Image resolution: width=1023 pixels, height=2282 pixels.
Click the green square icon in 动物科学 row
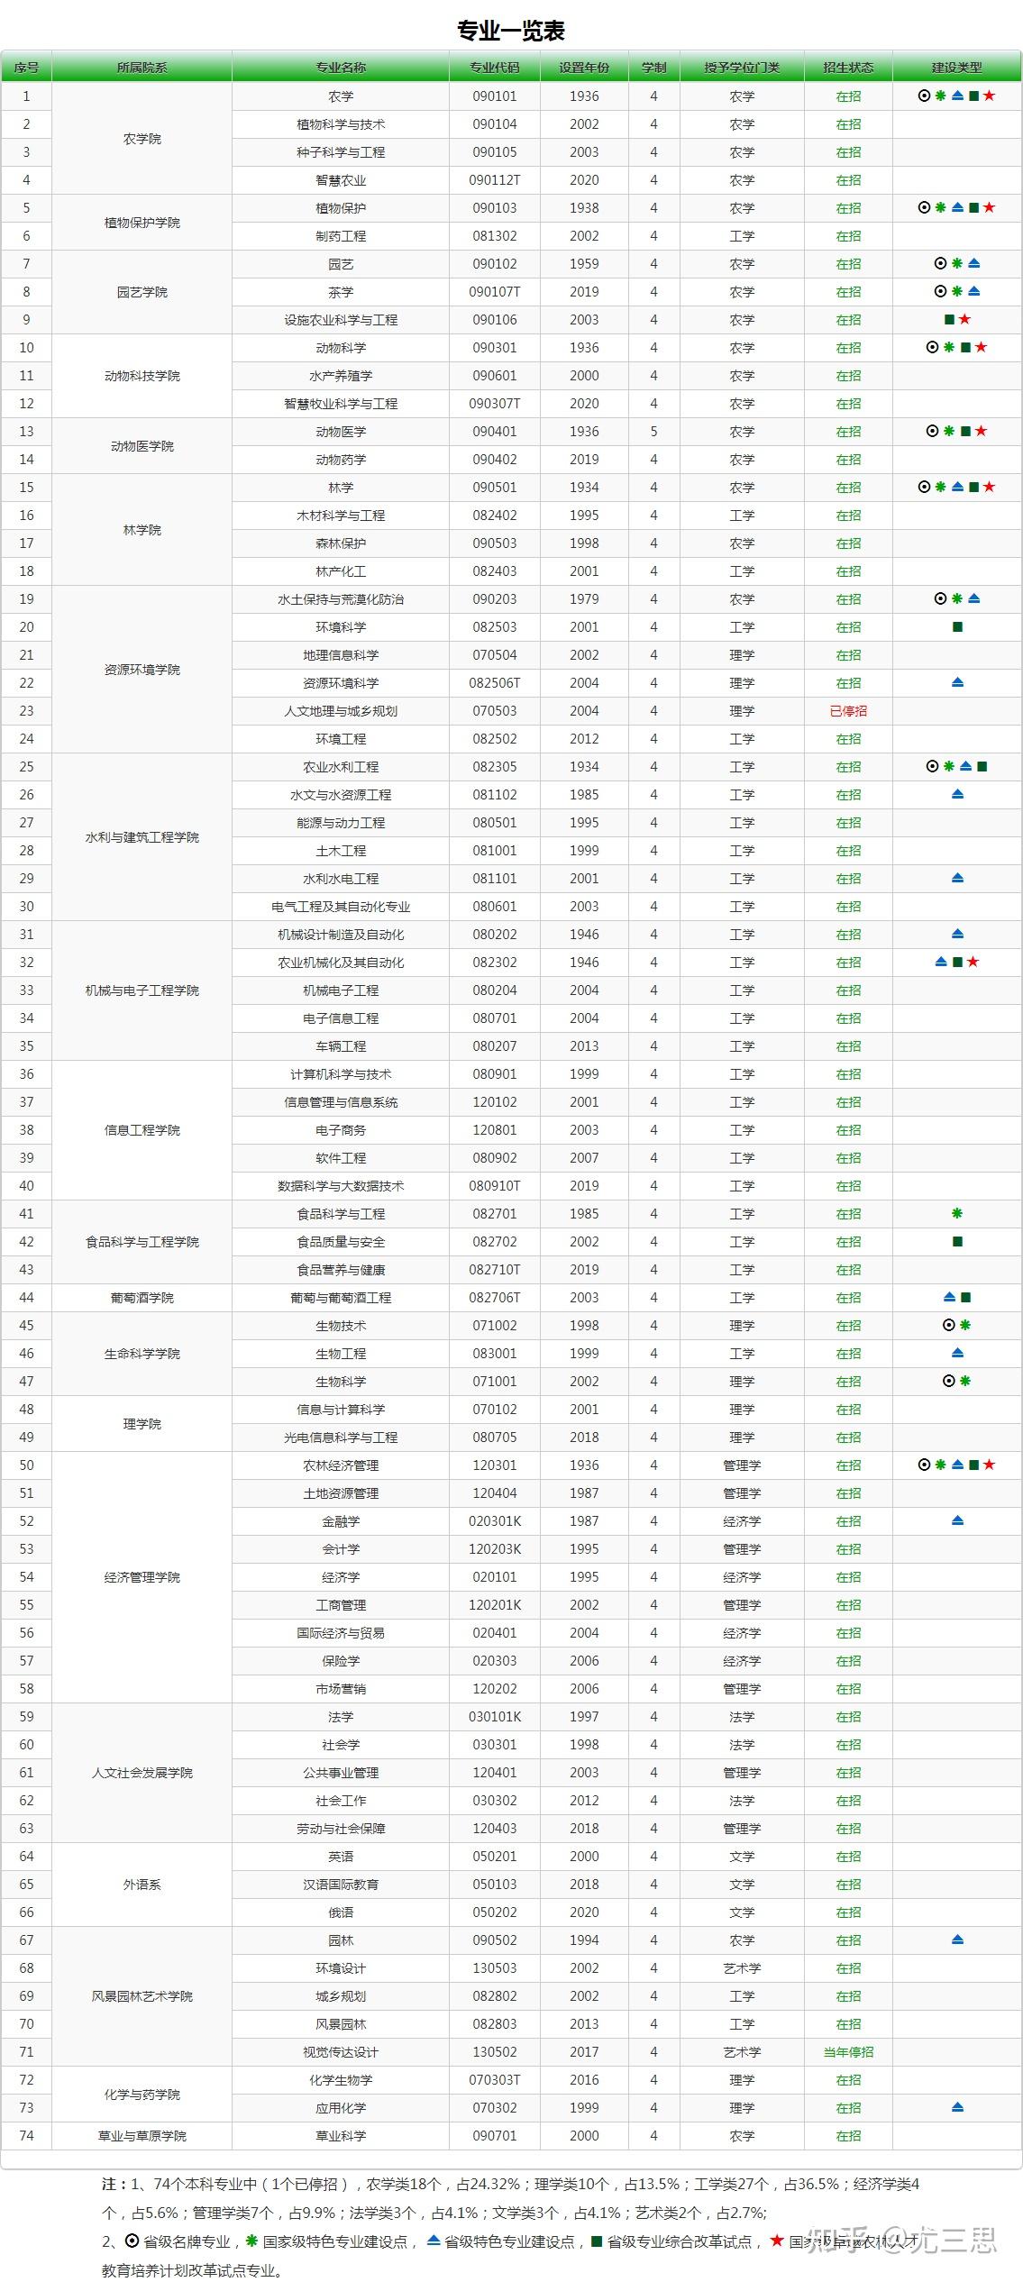point(965,347)
